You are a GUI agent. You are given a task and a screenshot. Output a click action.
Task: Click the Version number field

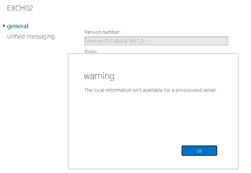(156, 41)
